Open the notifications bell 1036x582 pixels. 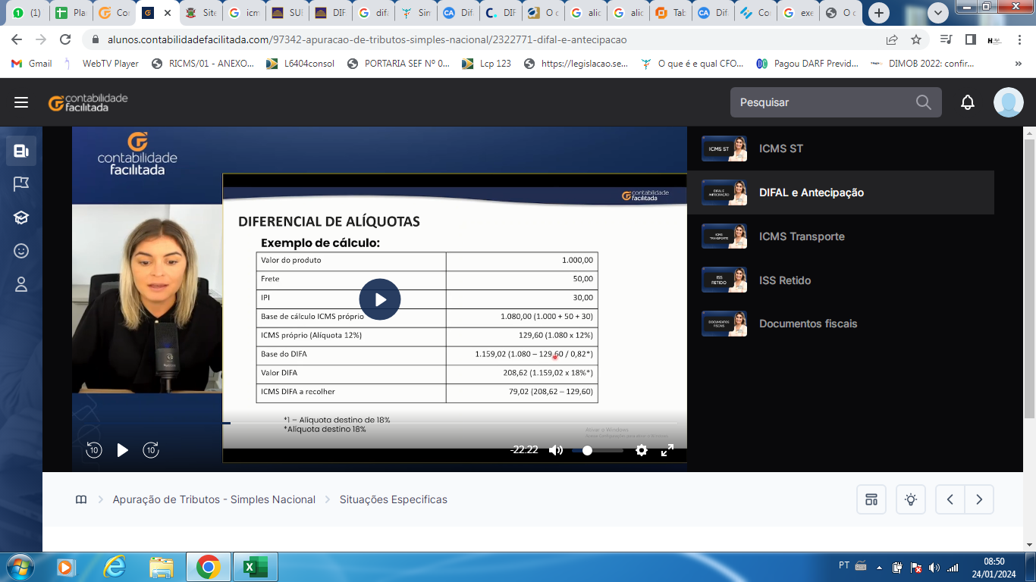point(968,102)
